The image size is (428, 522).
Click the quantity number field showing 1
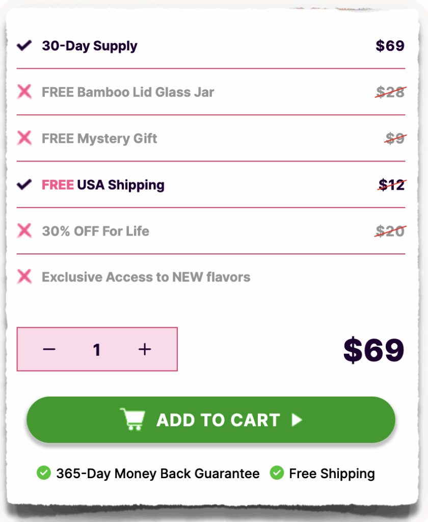97,350
